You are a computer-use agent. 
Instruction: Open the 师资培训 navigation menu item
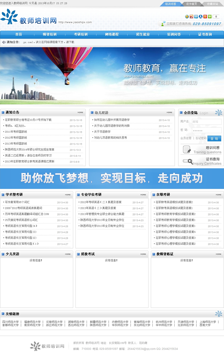click(x=50, y=34)
